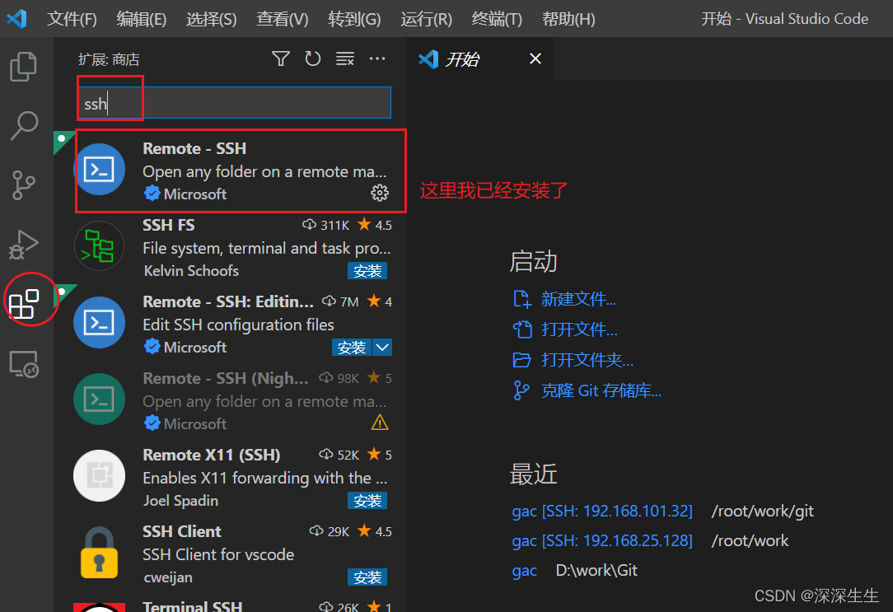Image resolution: width=893 pixels, height=612 pixels.
Task: Click the new file icon under 启动
Action: coord(521,299)
